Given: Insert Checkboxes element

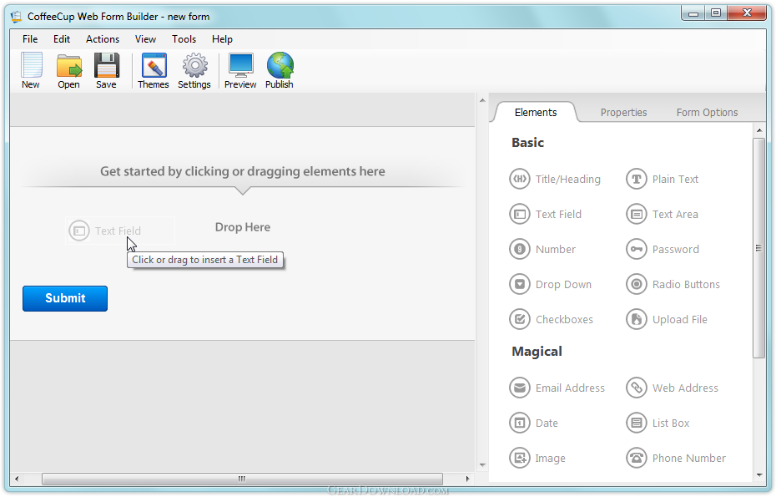Looking at the screenshot, I should click(552, 320).
